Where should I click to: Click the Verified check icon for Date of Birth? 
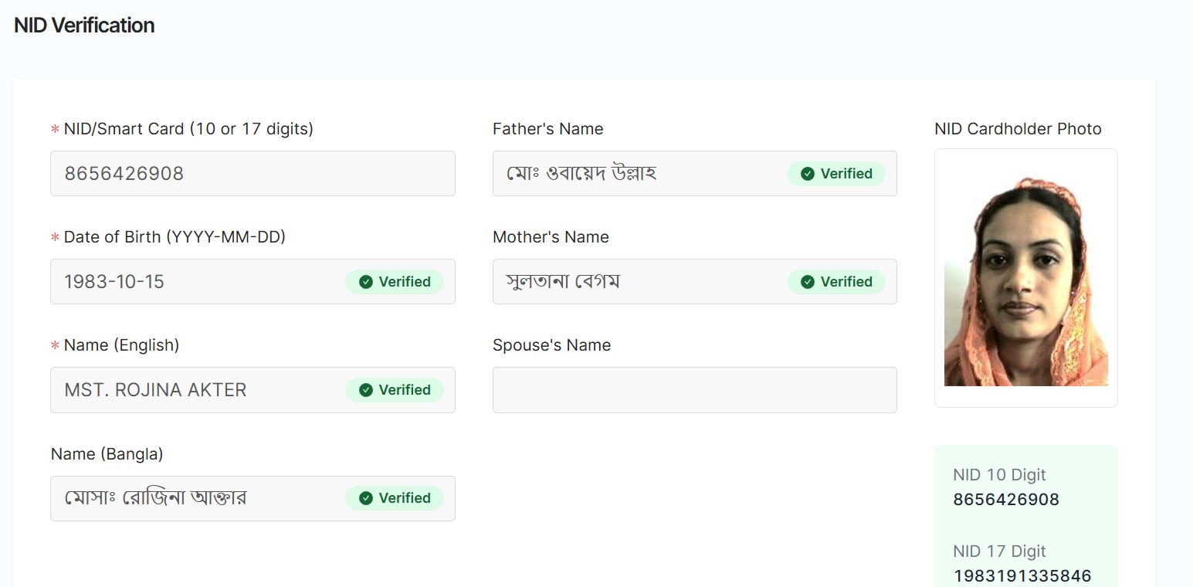coord(366,282)
